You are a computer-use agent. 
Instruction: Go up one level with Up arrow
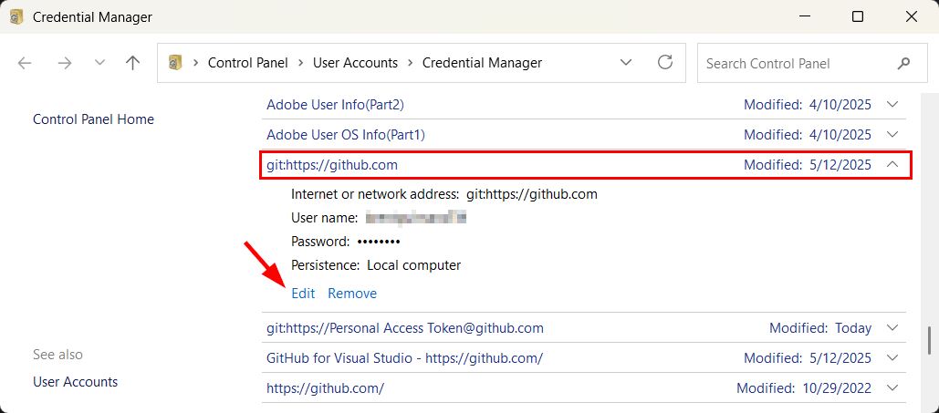[133, 63]
